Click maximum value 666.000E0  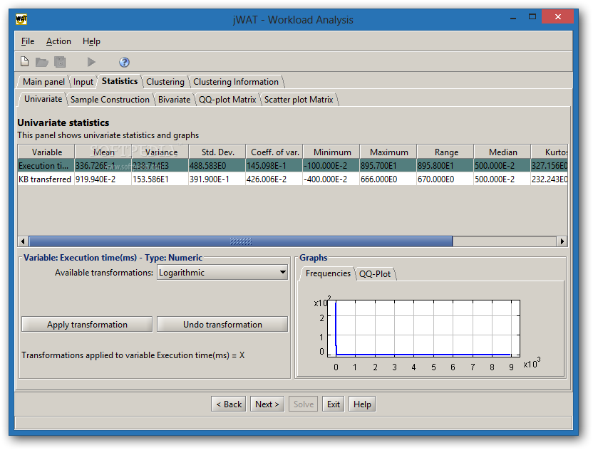coord(378,179)
